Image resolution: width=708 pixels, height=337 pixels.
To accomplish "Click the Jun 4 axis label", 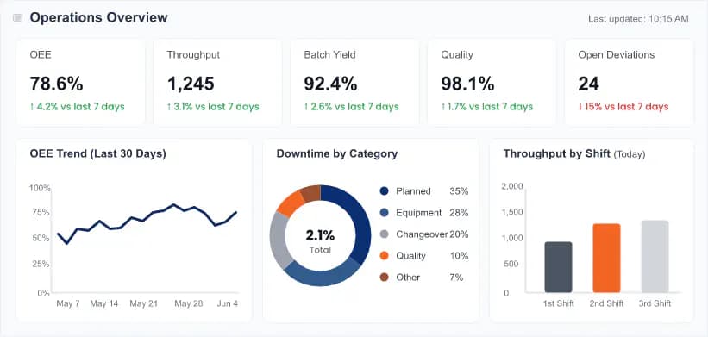I will (227, 303).
